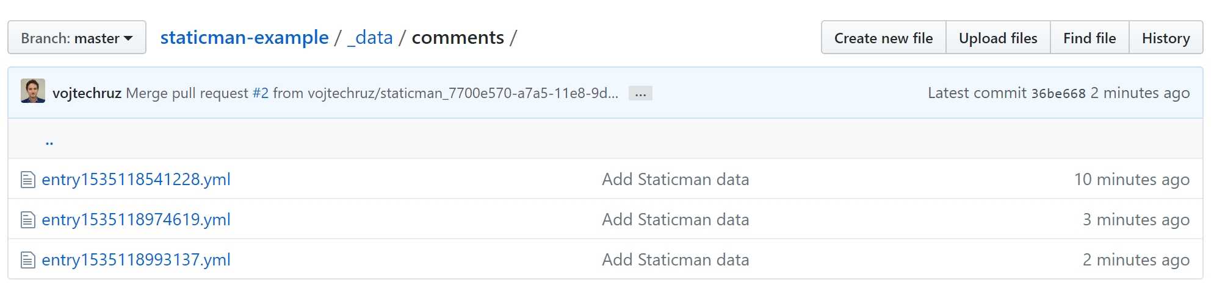Click the file icon beside entry1535118974619.yml

point(27,220)
